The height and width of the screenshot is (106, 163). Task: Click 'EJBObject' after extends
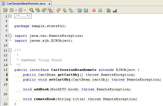click(x=126, y=70)
